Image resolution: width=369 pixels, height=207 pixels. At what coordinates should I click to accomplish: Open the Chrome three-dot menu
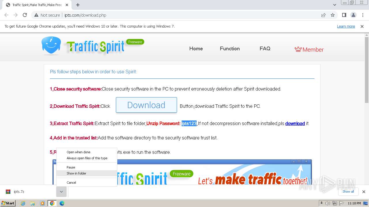[x=363, y=15]
